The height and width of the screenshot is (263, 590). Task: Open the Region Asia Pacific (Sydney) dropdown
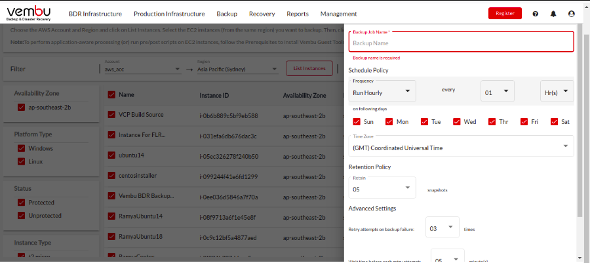[238, 70]
